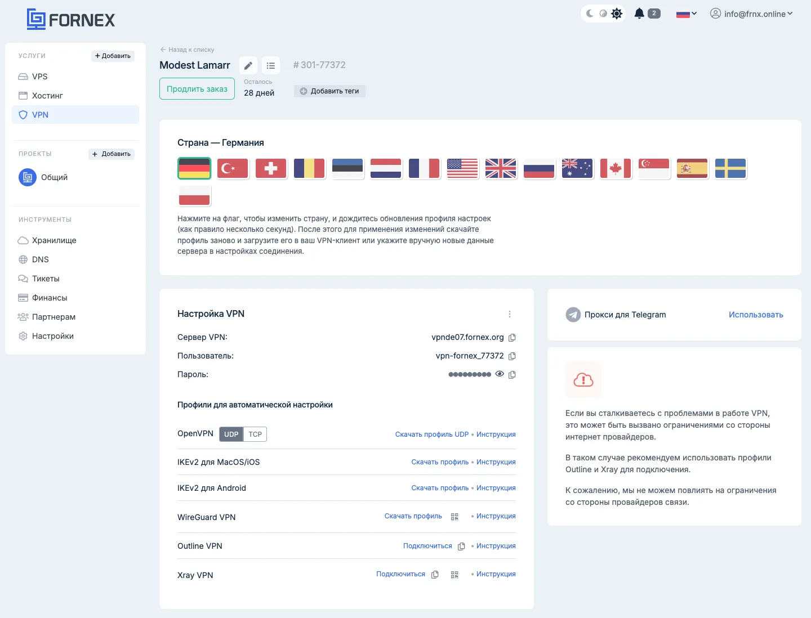Screen dimensions: 811x618
Task: Open notifications bell
Action: click(639, 14)
